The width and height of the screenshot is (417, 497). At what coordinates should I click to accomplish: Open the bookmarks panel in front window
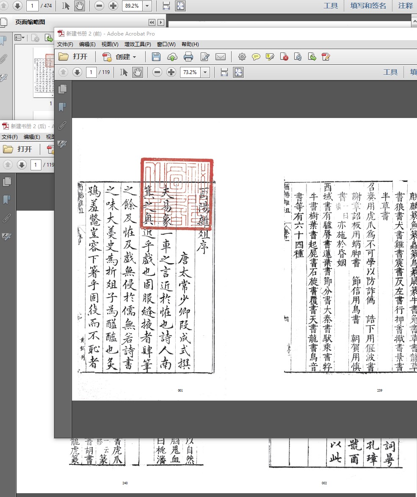(63, 107)
